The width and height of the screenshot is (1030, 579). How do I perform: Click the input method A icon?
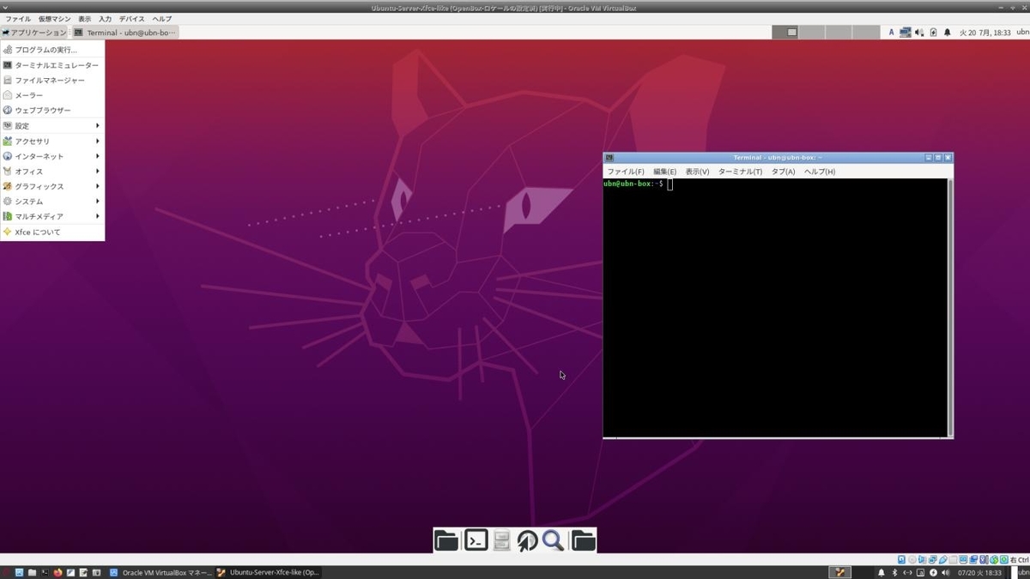coord(892,33)
